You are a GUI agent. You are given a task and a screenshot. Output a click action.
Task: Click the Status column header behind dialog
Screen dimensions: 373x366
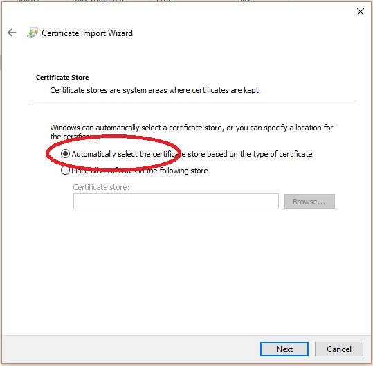point(28,1)
